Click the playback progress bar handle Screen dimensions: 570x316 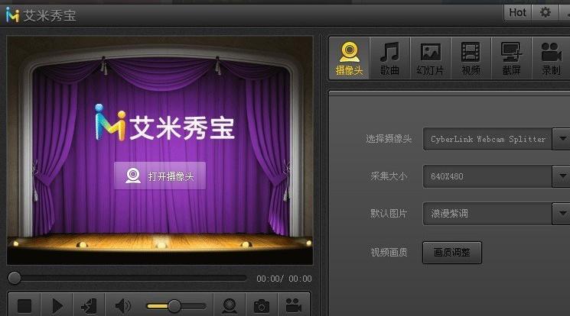tap(15, 279)
